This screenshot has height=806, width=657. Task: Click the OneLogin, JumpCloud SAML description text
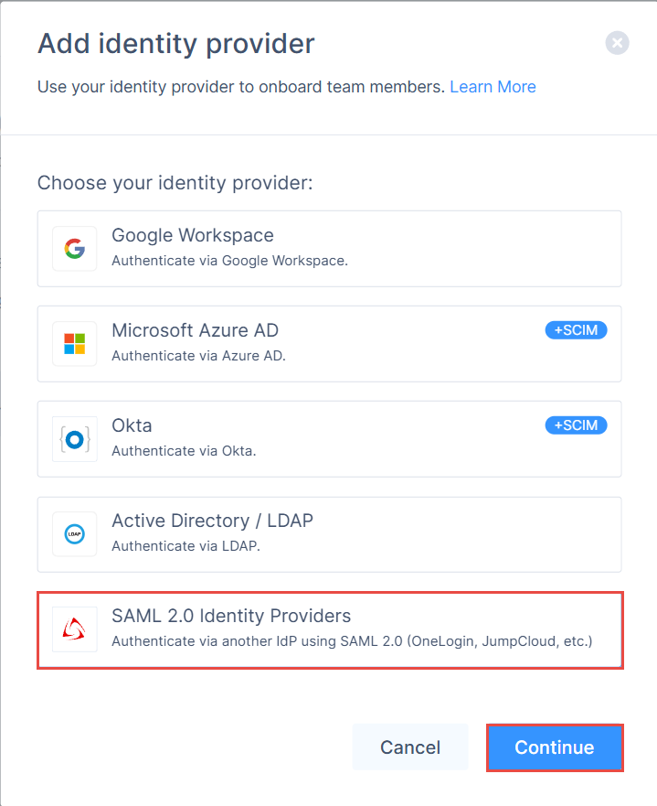[352, 640]
